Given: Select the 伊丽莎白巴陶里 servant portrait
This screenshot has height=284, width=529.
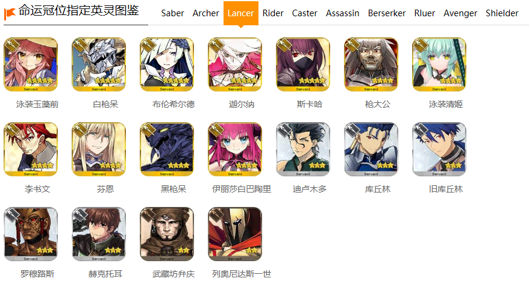Looking at the screenshot, I should pyautogui.click(x=235, y=149).
